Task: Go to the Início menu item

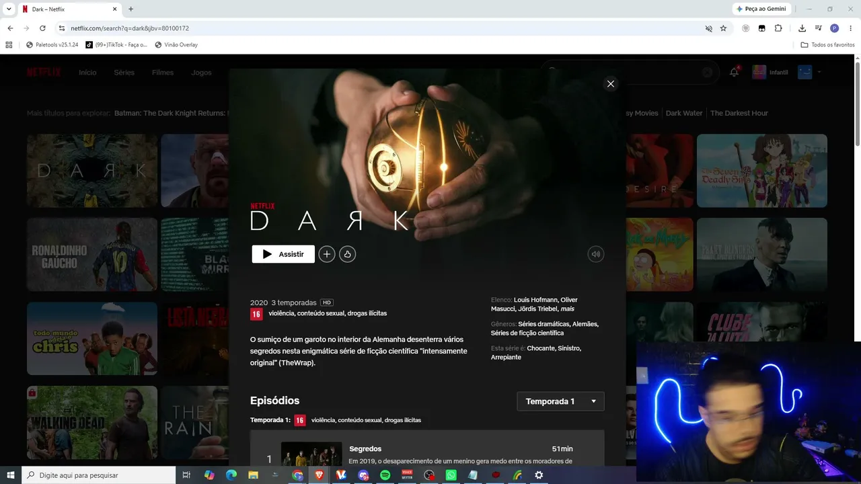Action: pos(87,73)
